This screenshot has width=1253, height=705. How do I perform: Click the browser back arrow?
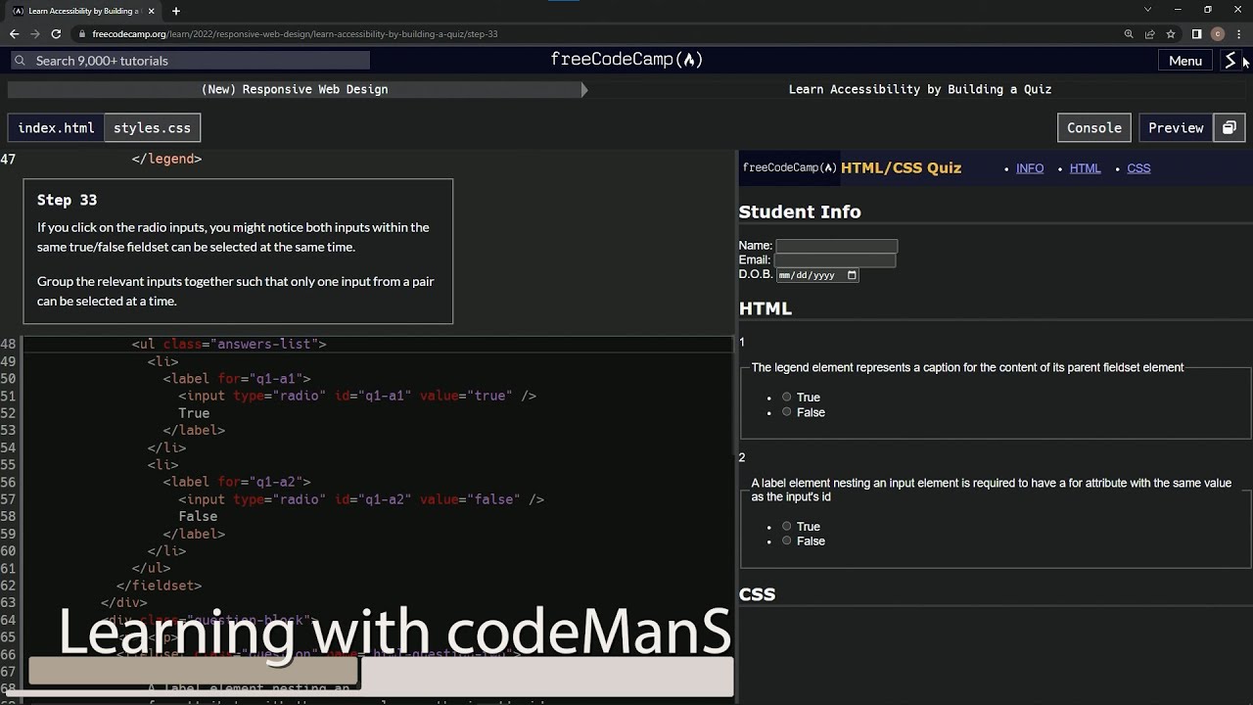pos(14,33)
